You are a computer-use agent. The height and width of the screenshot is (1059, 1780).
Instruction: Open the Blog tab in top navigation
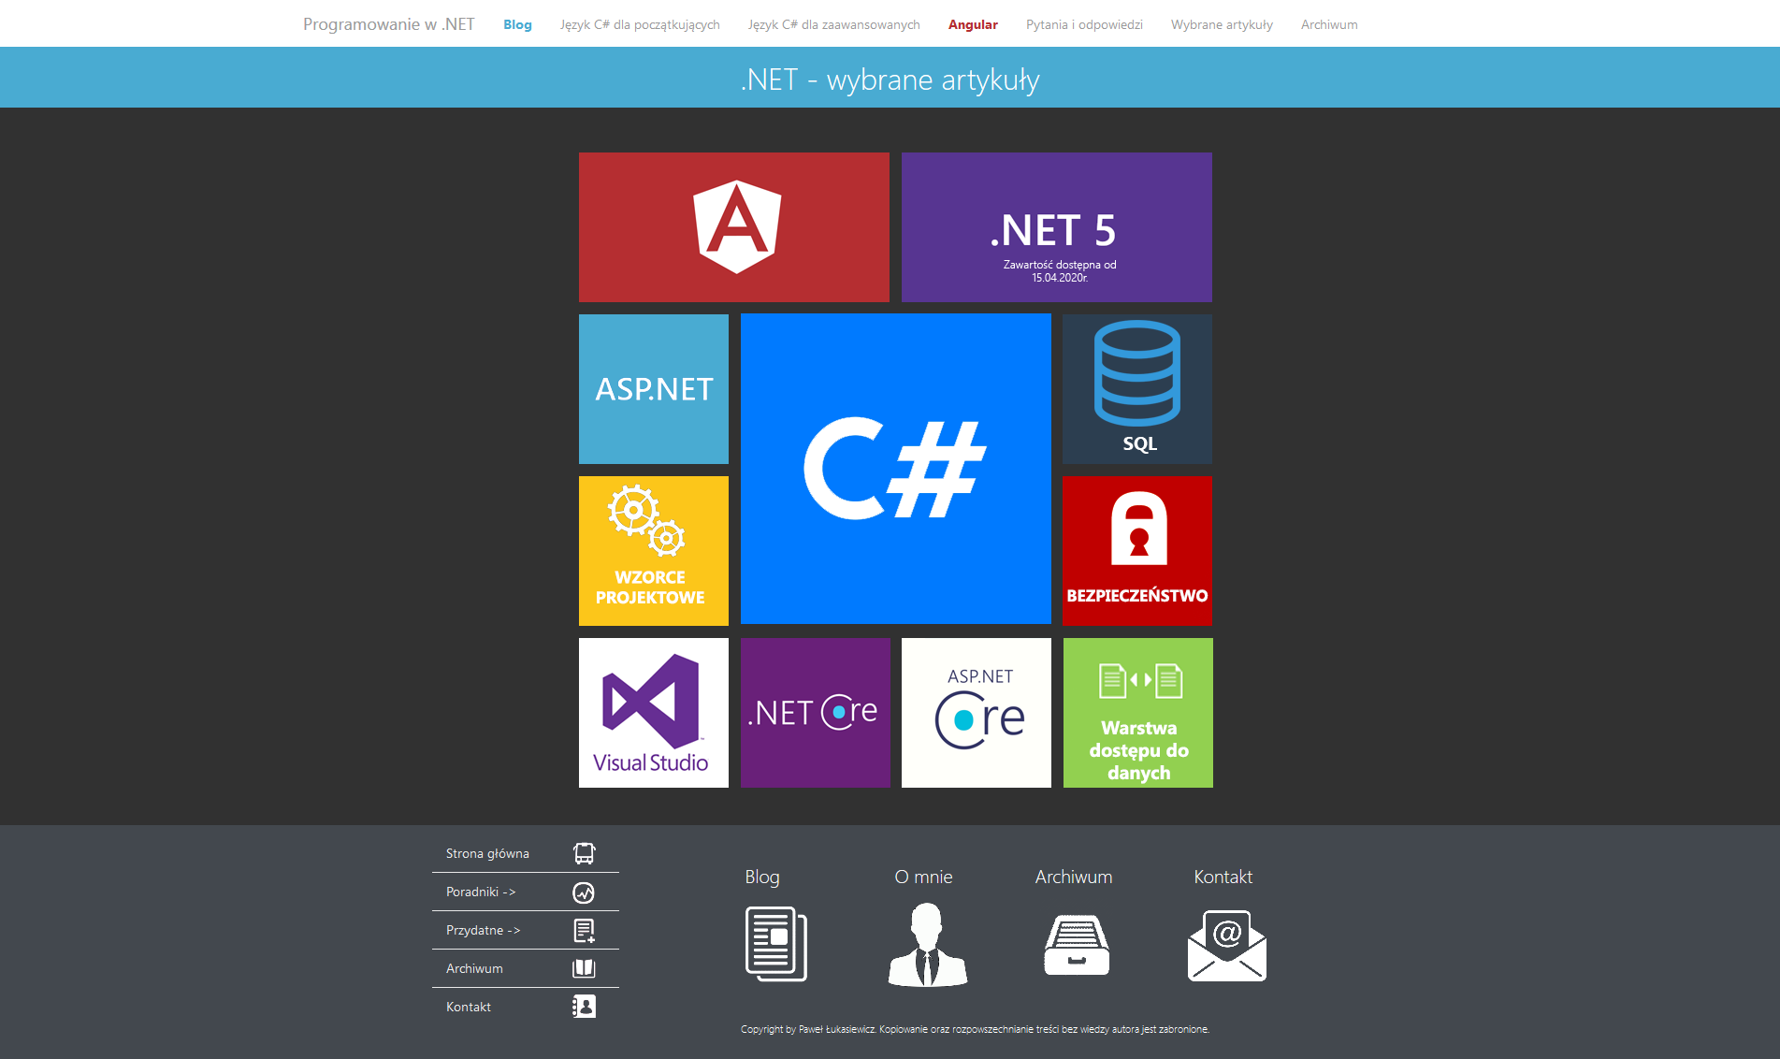(517, 24)
